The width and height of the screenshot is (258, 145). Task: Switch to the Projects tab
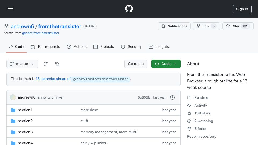(103, 47)
